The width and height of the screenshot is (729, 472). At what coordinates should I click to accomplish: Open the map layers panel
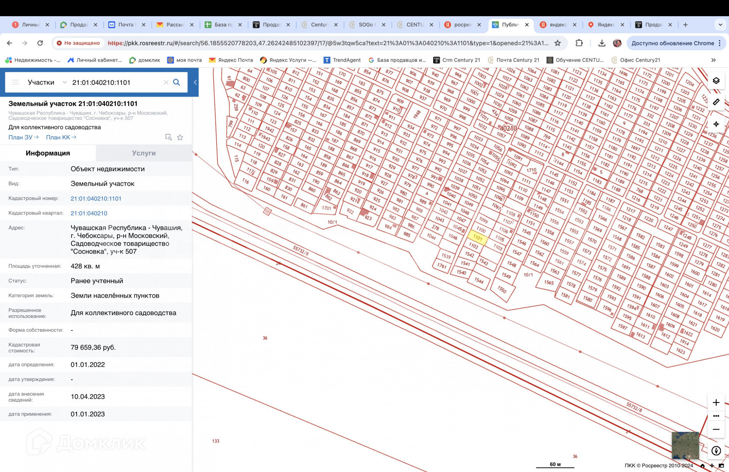coord(716,81)
